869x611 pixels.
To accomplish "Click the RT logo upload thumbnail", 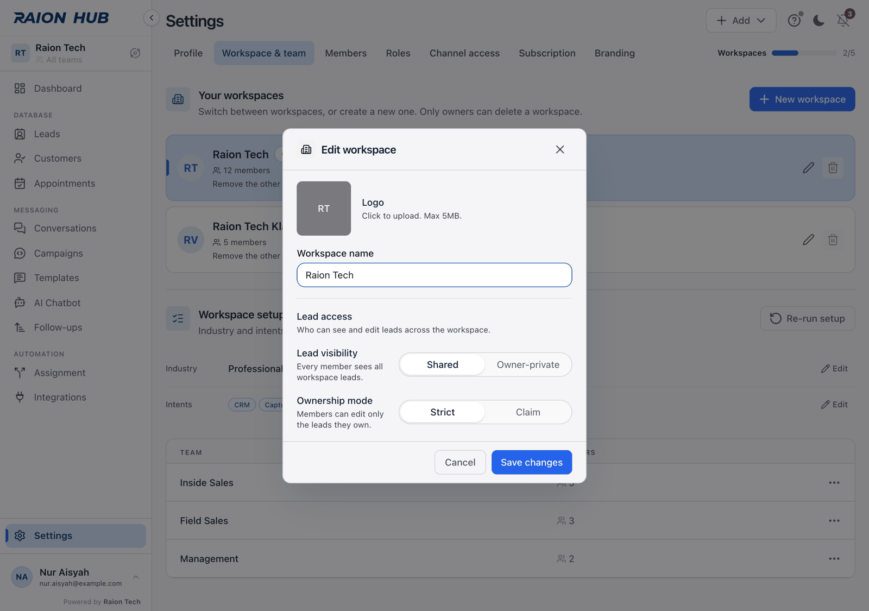I will (x=324, y=209).
